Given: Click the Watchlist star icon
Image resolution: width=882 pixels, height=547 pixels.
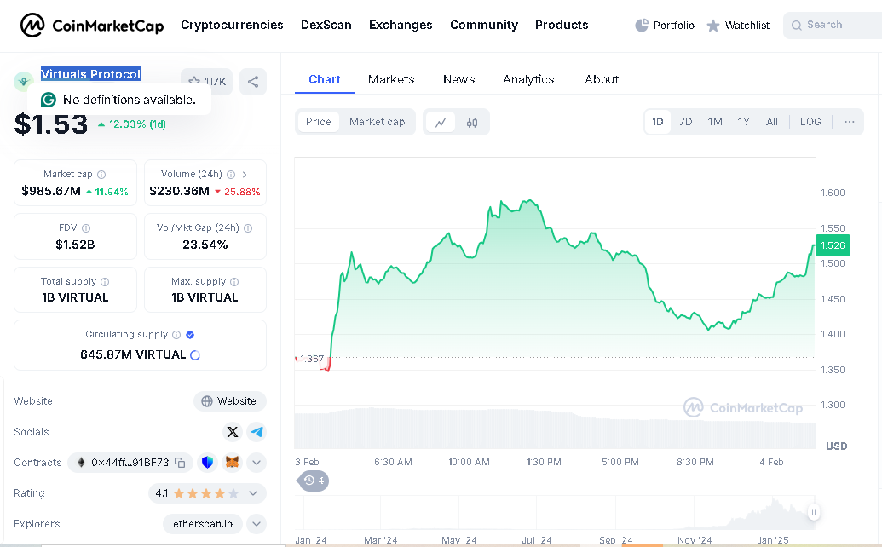Looking at the screenshot, I should coord(712,26).
